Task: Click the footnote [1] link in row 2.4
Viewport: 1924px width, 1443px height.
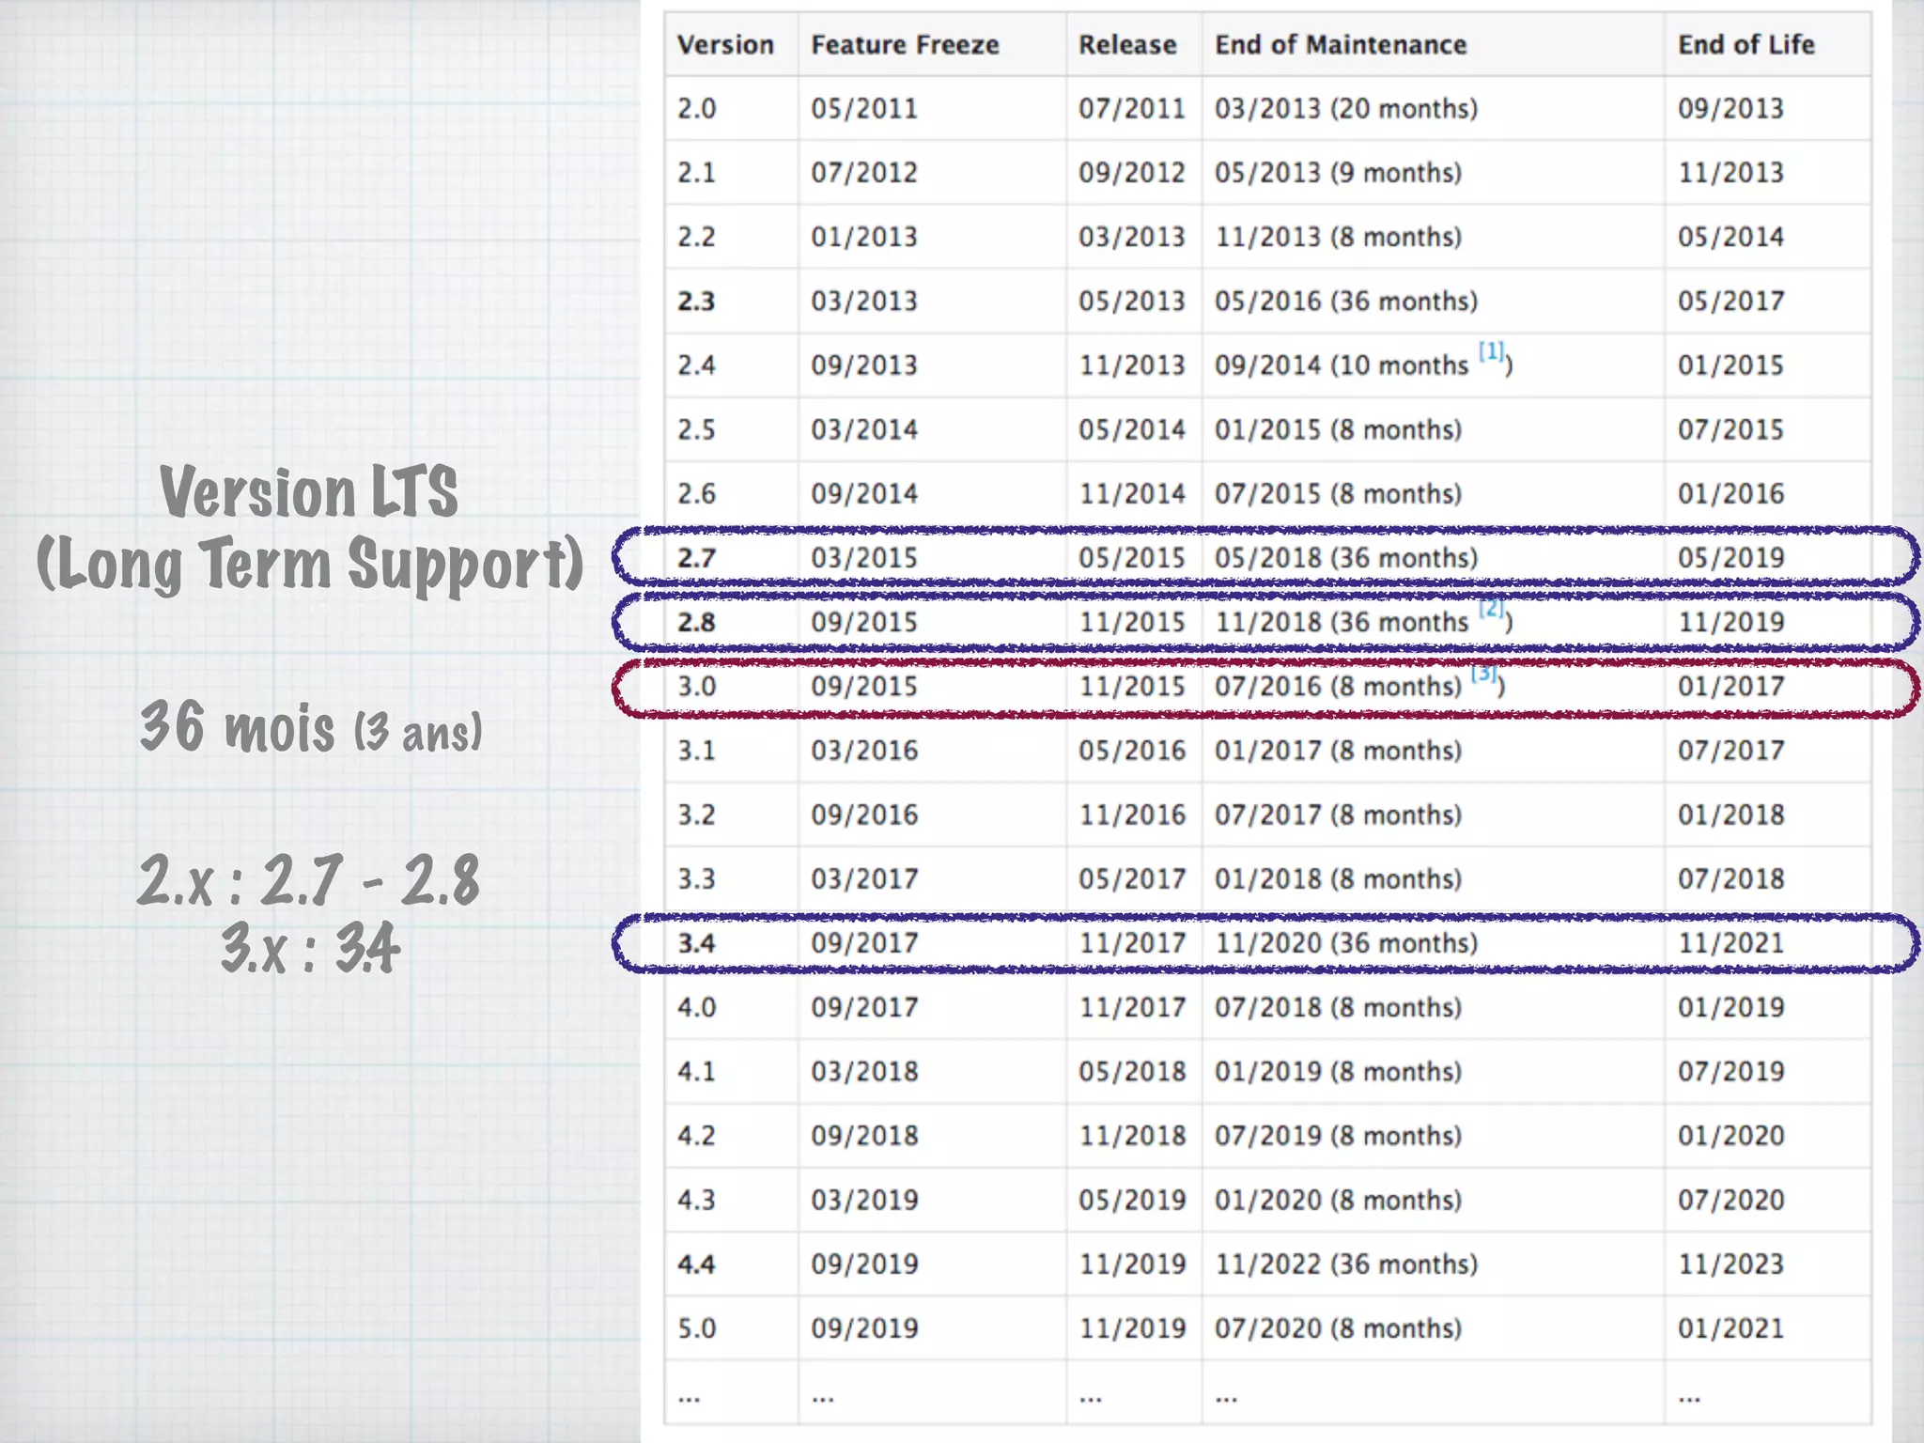Action: coord(1491,351)
